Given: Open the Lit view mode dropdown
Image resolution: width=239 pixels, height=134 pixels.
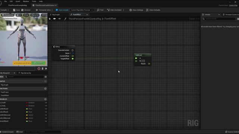Looking at the screenshot, I should pos(19,15).
